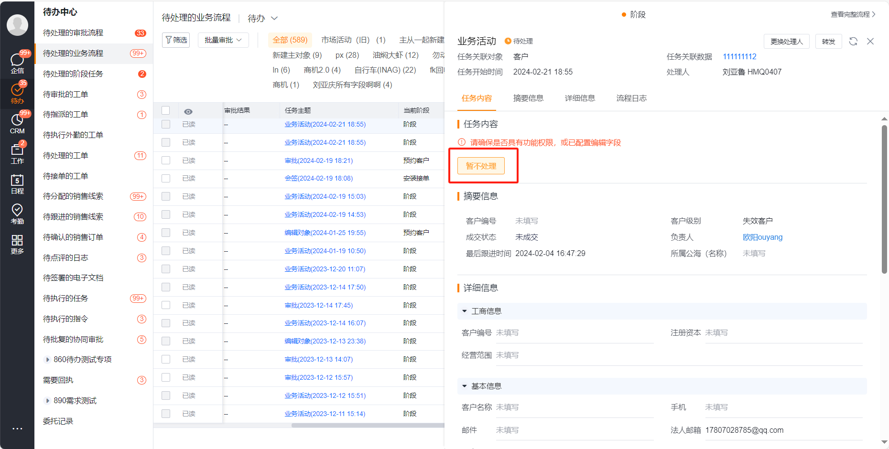
Task: Close the task detail panel
Action: (x=870, y=41)
